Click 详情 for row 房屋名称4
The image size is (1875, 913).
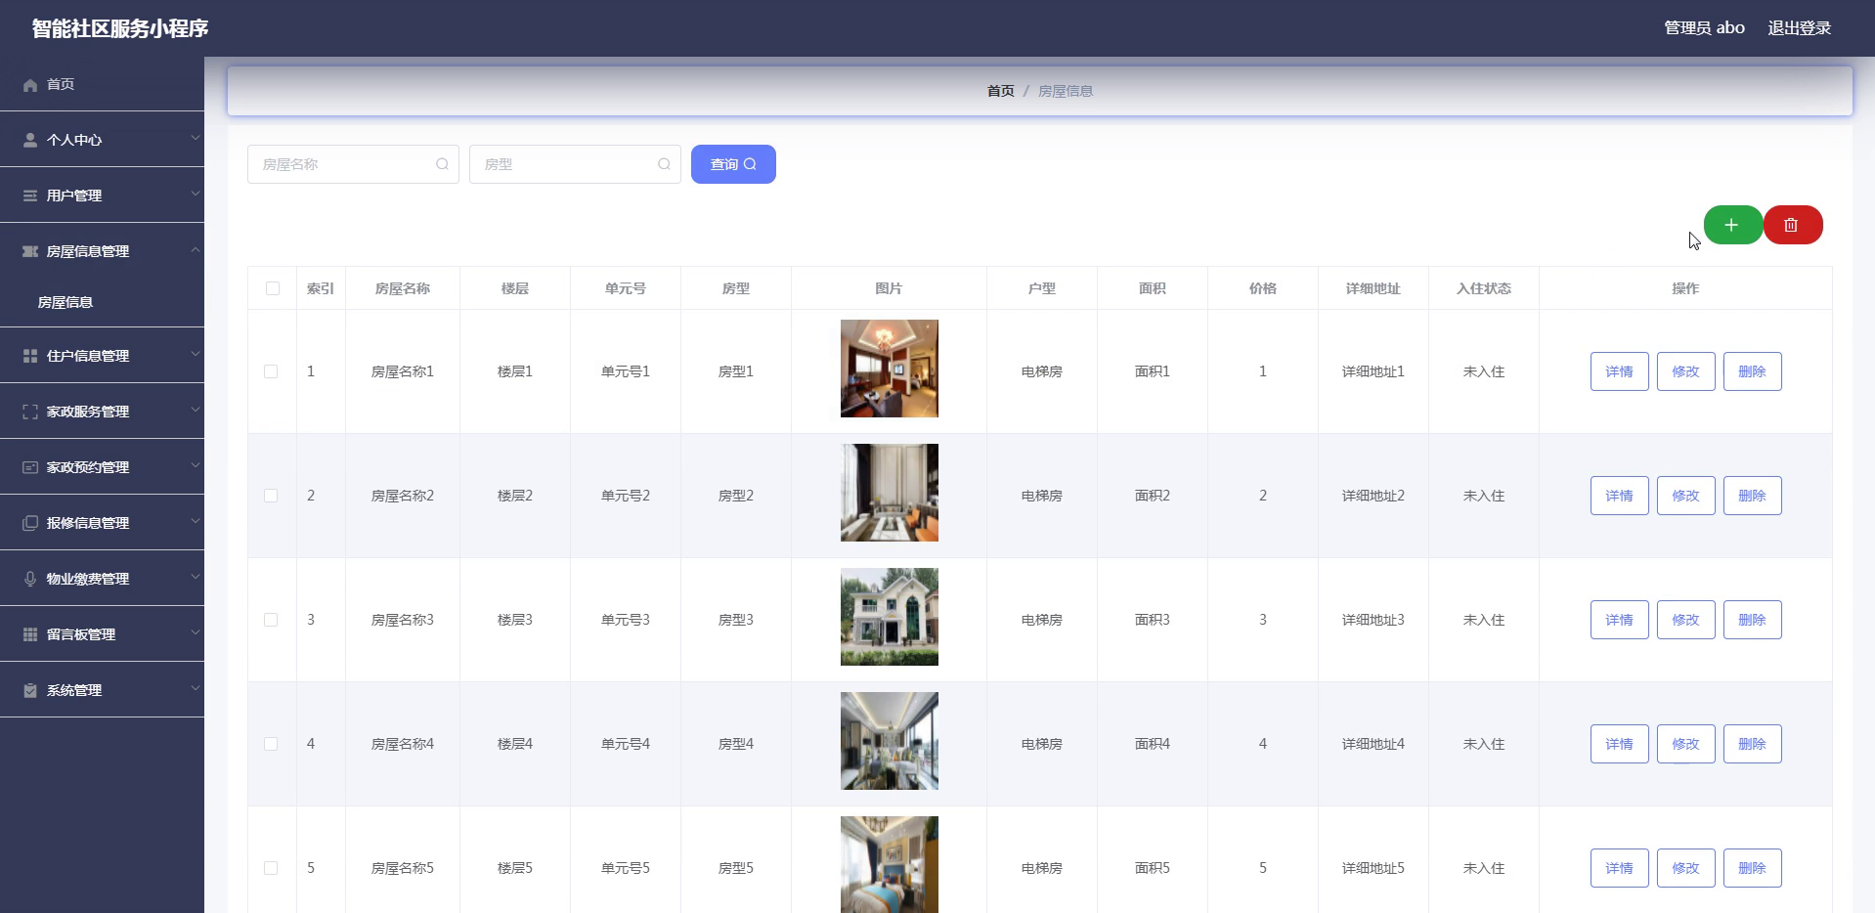(x=1619, y=744)
